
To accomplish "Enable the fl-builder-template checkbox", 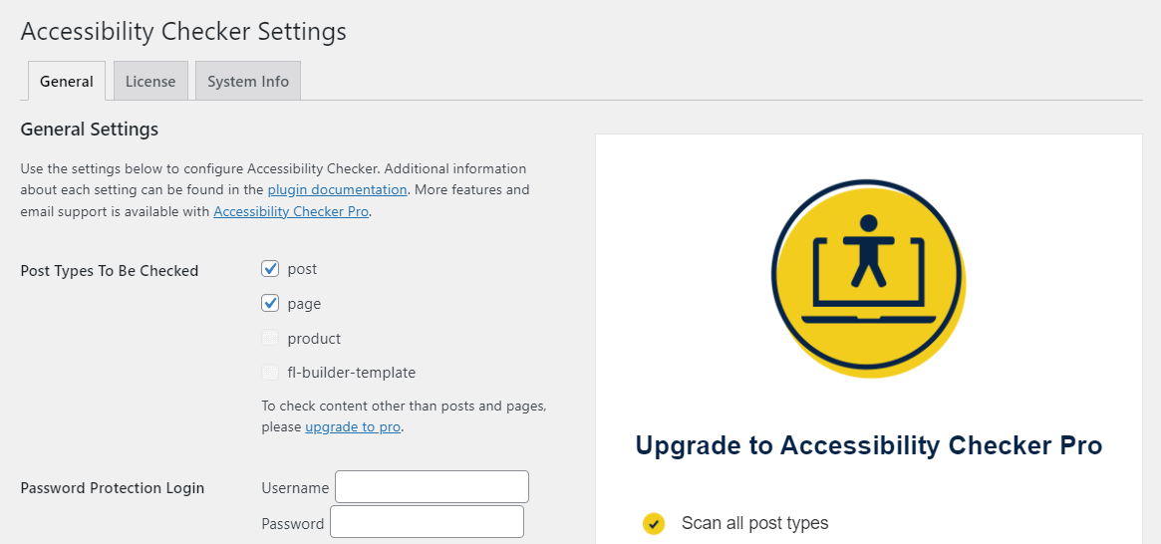I will click(x=270, y=373).
